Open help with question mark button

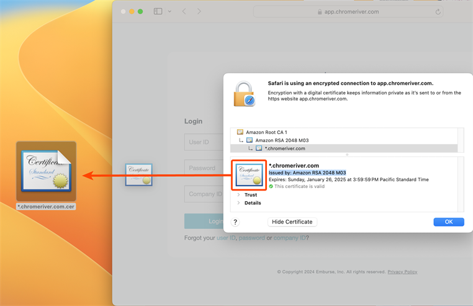click(x=235, y=222)
